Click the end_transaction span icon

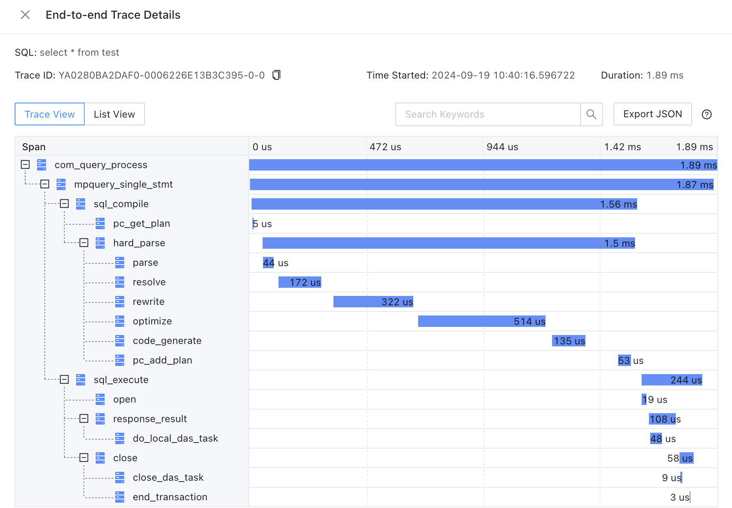pos(120,497)
